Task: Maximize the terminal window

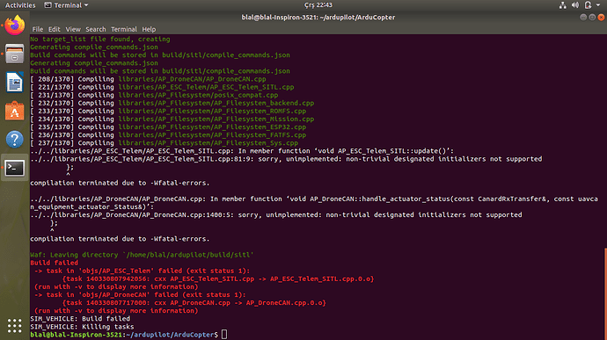Action: click(x=592, y=17)
